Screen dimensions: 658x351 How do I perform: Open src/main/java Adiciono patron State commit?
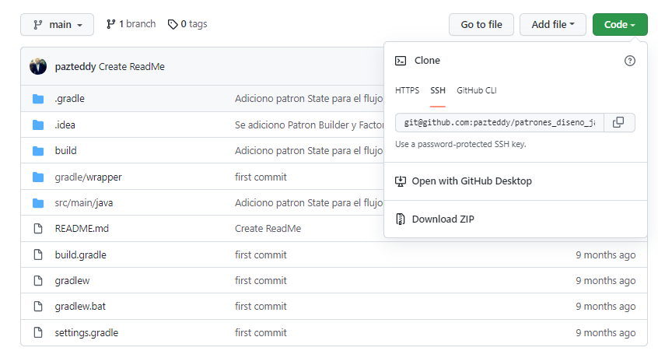(x=309, y=203)
